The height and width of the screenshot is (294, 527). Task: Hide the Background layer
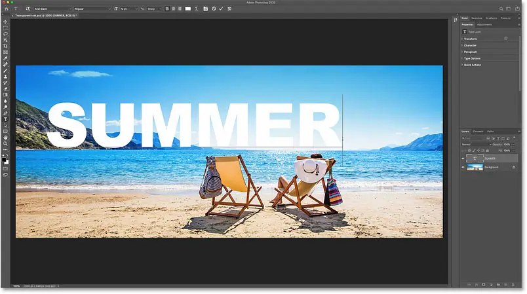(x=463, y=167)
